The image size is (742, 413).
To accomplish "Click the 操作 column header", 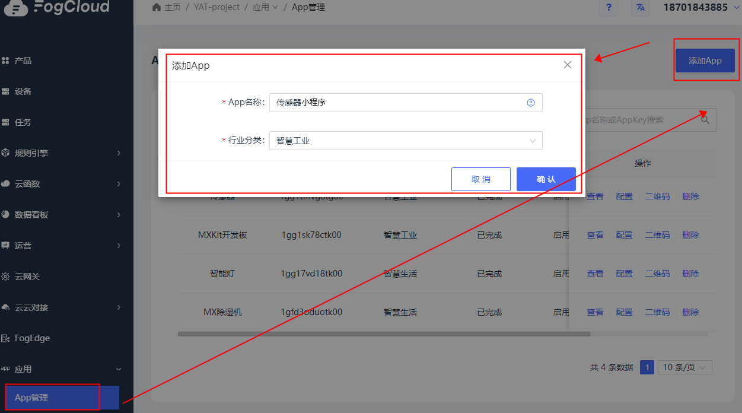I will point(643,163).
